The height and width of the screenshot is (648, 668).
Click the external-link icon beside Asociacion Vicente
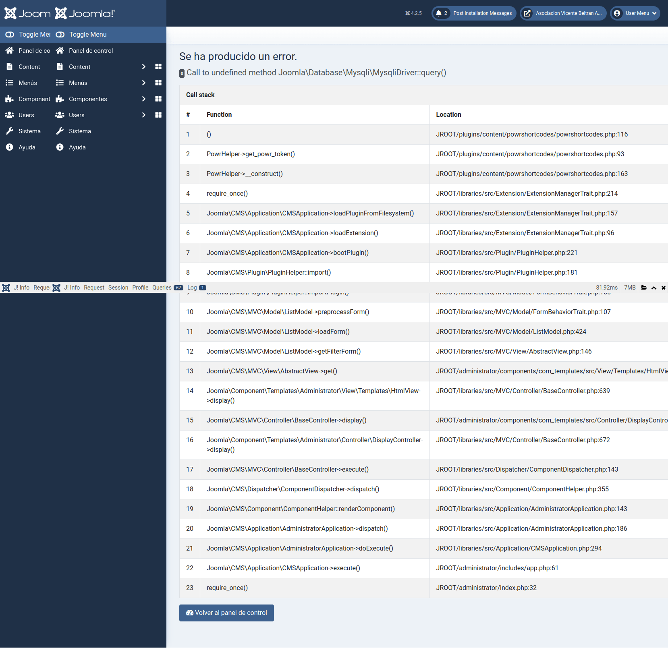(527, 13)
